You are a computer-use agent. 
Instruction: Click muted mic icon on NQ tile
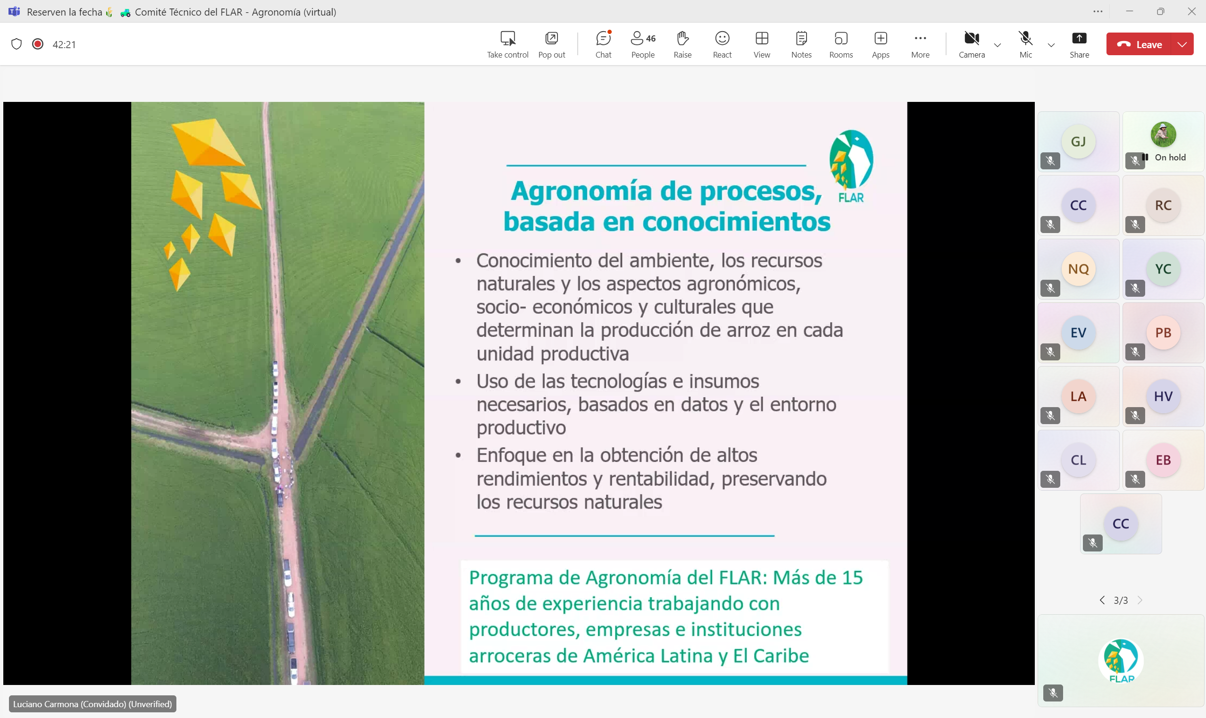click(x=1050, y=288)
